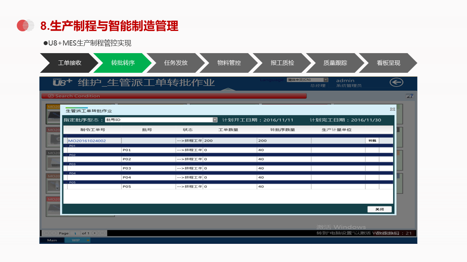Click the page number input field
The image size is (467, 262).
pos(75,233)
